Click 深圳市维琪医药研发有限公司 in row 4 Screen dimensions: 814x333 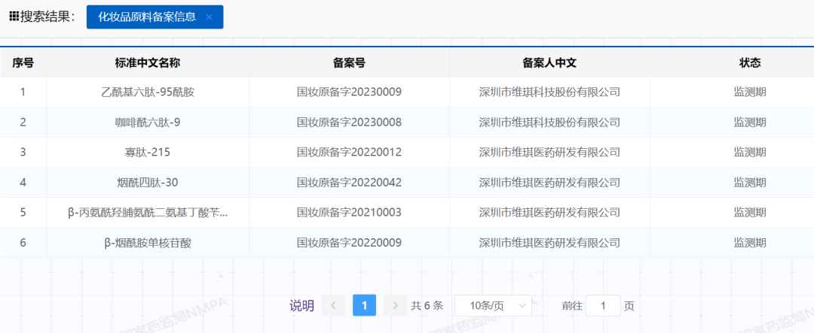(x=549, y=183)
